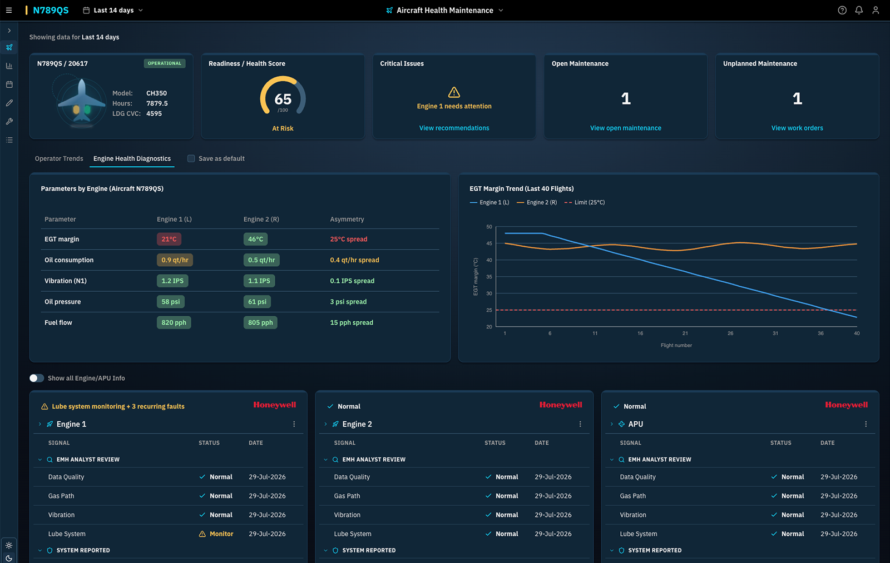The height and width of the screenshot is (563, 890).
Task: Click Engine 1 Data Quality row
Action: [168, 477]
